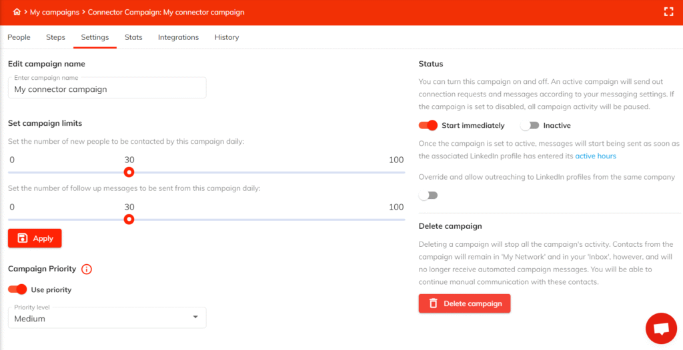Switch to the People tab
The image size is (683, 350).
point(19,37)
